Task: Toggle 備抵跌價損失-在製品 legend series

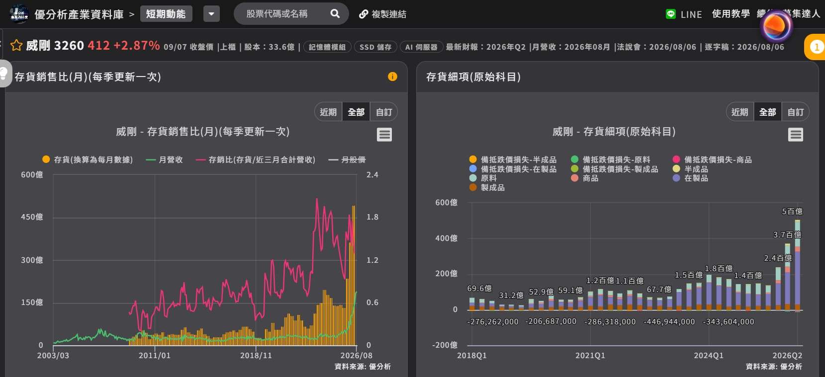Action: click(513, 169)
